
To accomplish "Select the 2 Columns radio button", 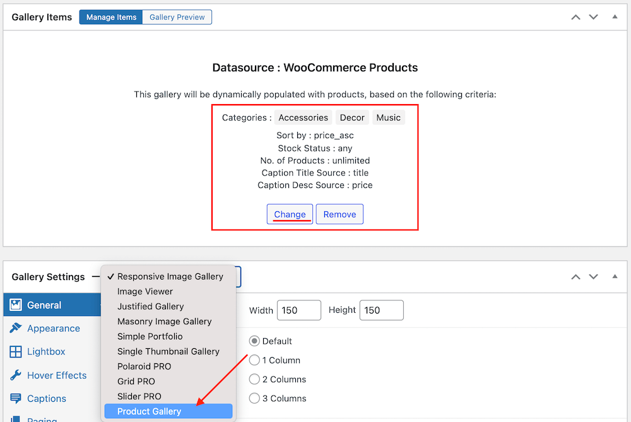I will tap(254, 379).
